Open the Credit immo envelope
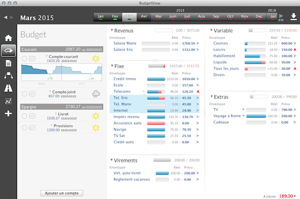Screen dimensions: 300x199 124,79
